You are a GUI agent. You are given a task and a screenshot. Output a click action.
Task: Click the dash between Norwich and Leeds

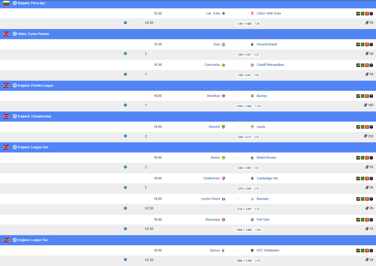[x=238, y=127]
